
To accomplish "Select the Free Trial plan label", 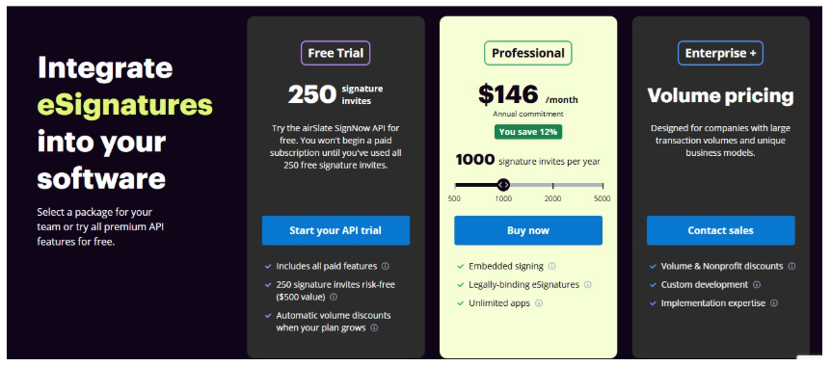I will pos(335,53).
